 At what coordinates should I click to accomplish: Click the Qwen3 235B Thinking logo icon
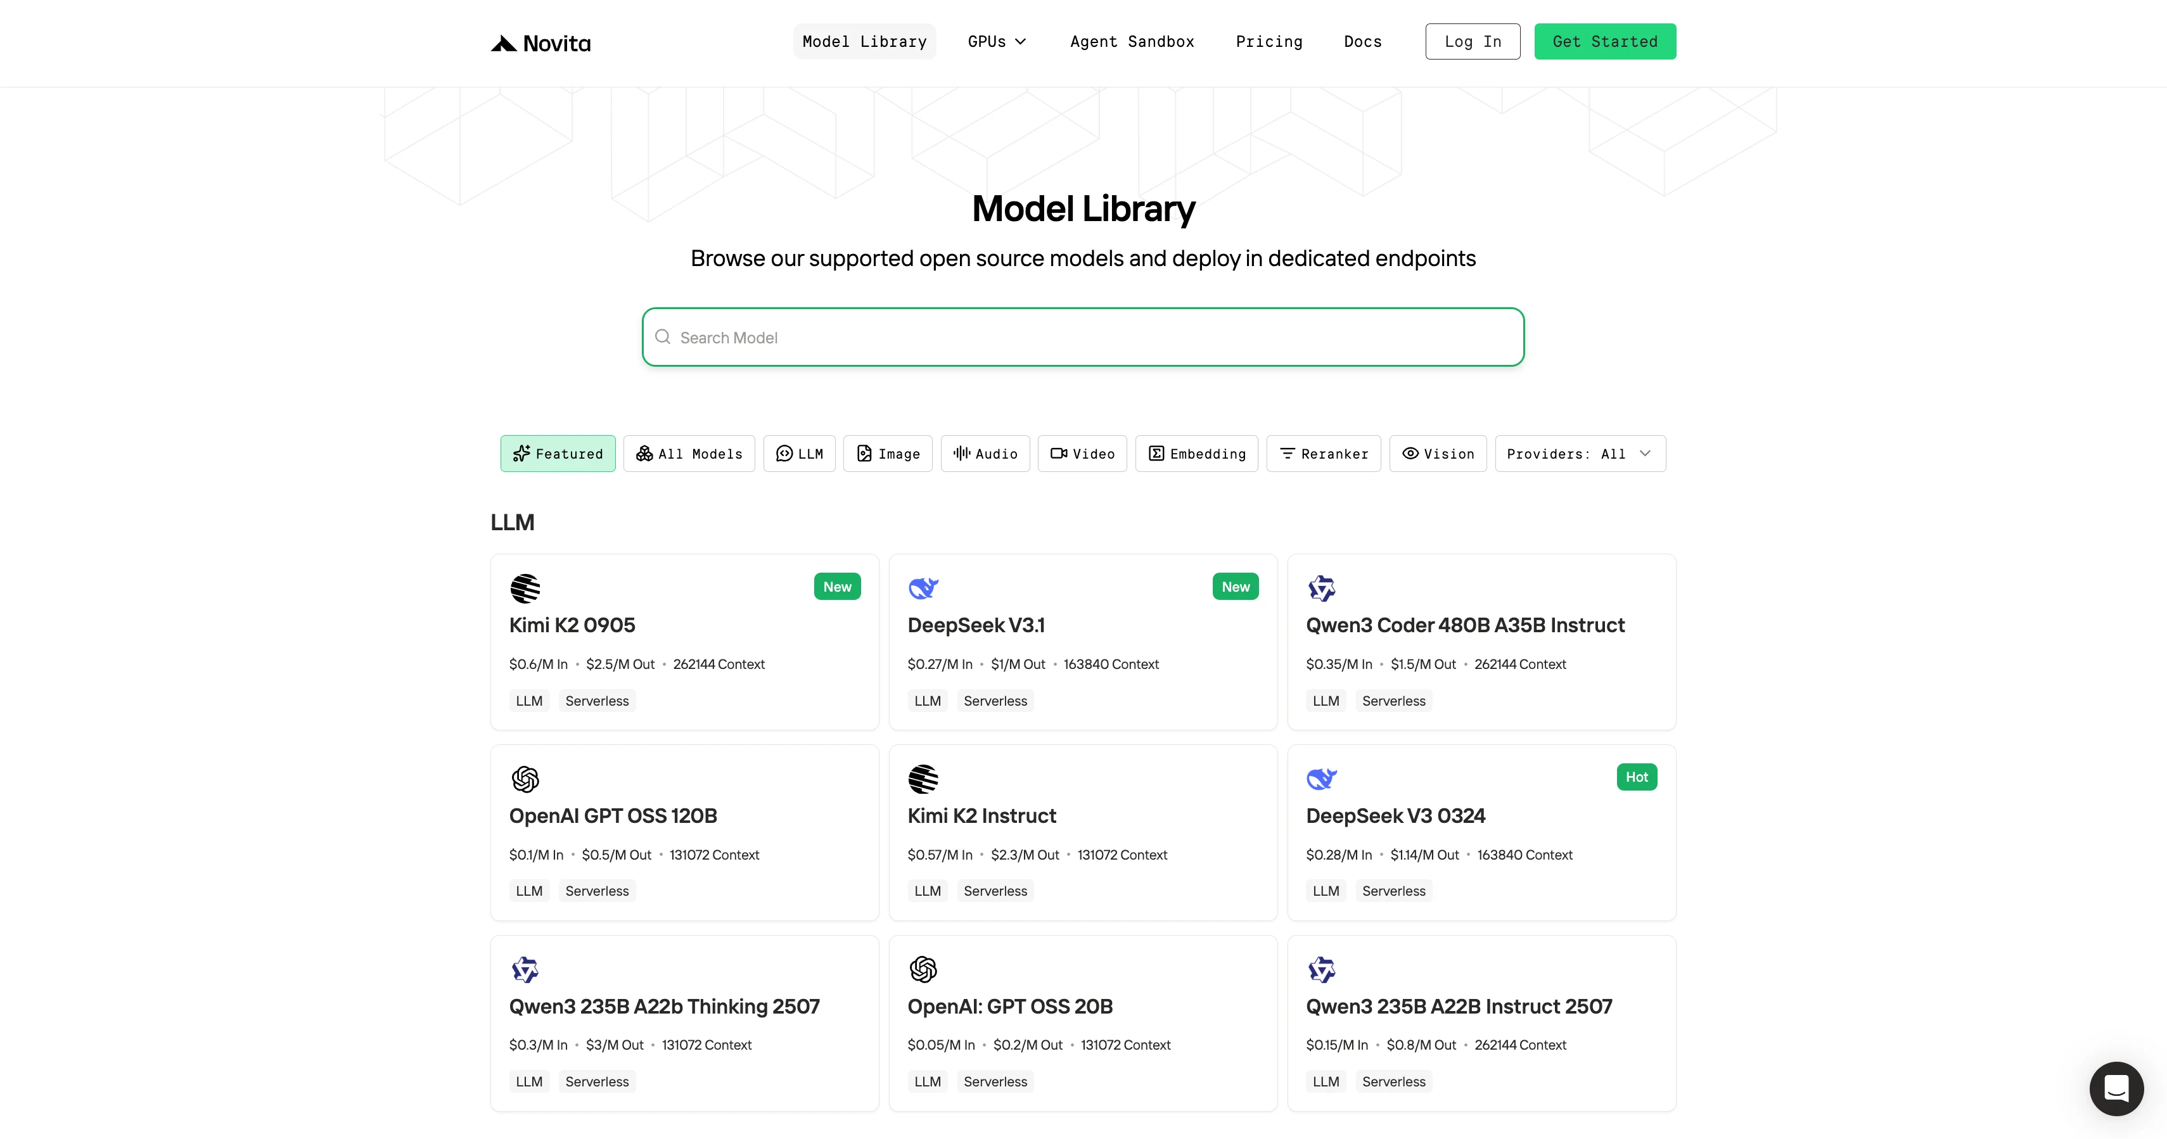(525, 970)
